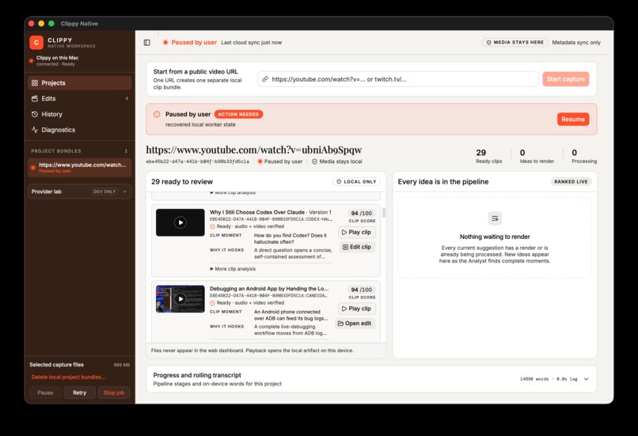
Task: Click the 0 Processing counter
Action: pos(584,156)
